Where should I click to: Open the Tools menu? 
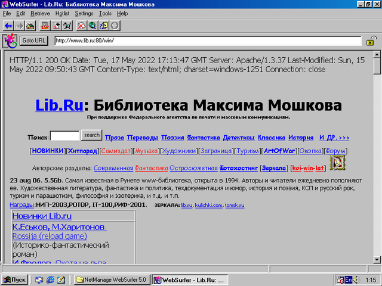point(106,13)
